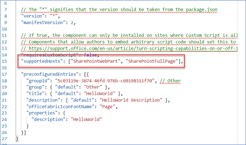Screen dimensions: 246x145
Task: Click line number 15 in gutter
Action: click(4, 61)
